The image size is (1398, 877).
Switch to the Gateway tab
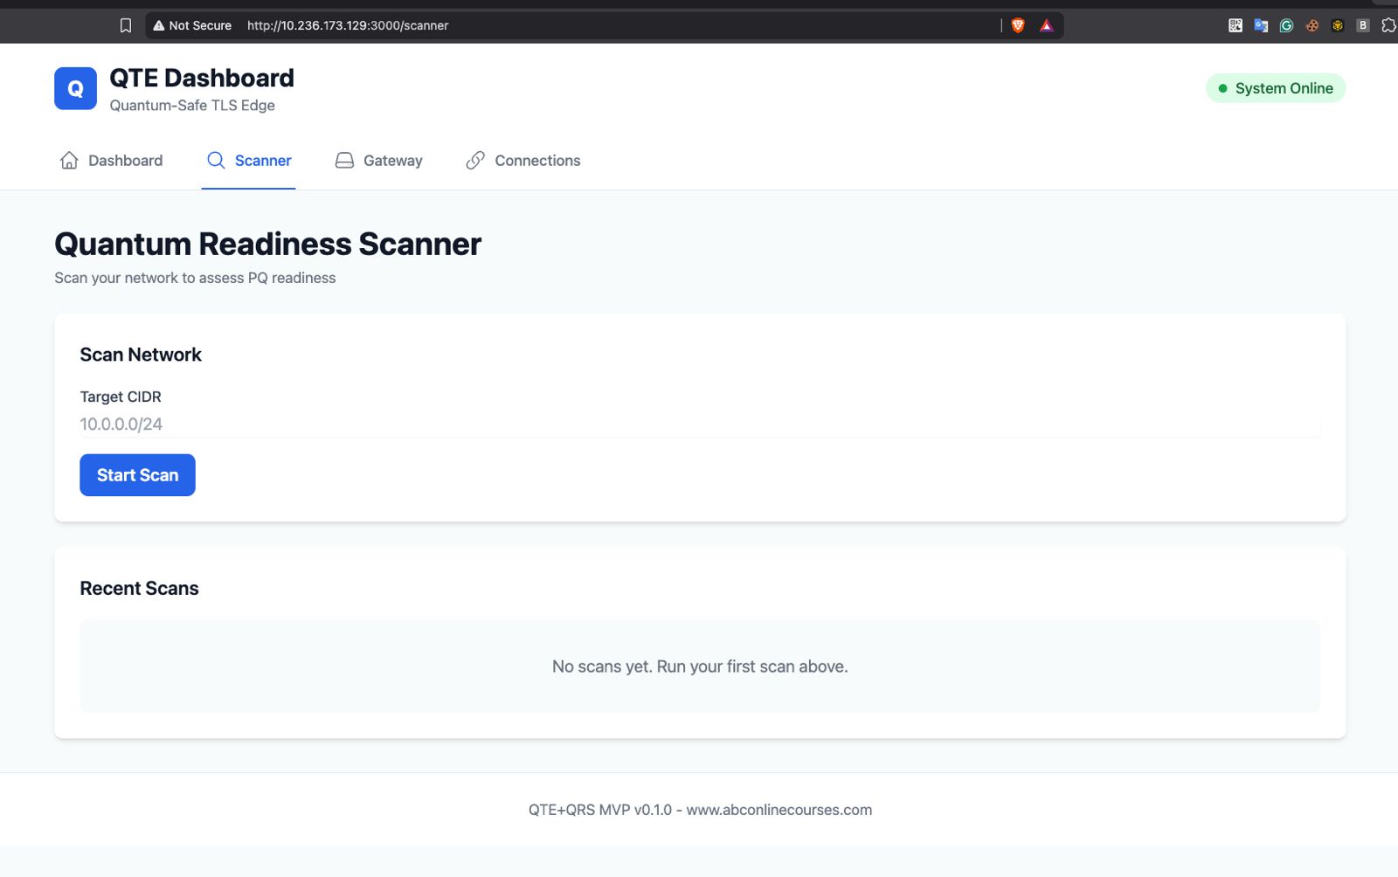[379, 160]
